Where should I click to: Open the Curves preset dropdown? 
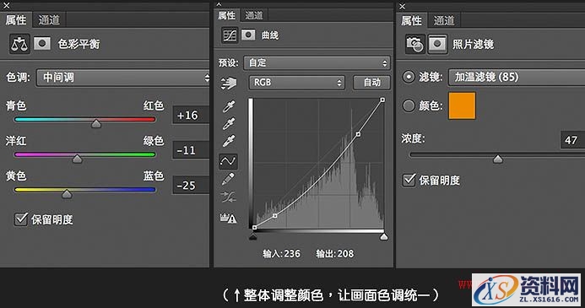tap(317, 63)
